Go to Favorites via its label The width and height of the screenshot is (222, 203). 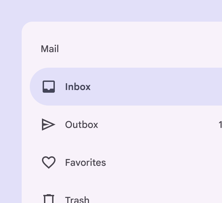(x=86, y=162)
